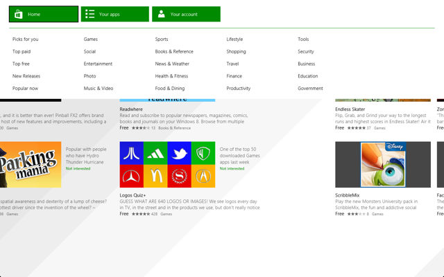Viewport: 444px width, 277px height.
Task: Open the Readwhere app title
Action: click(x=131, y=109)
